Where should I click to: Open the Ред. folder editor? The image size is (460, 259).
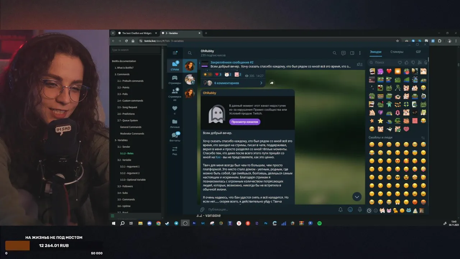[175, 150]
